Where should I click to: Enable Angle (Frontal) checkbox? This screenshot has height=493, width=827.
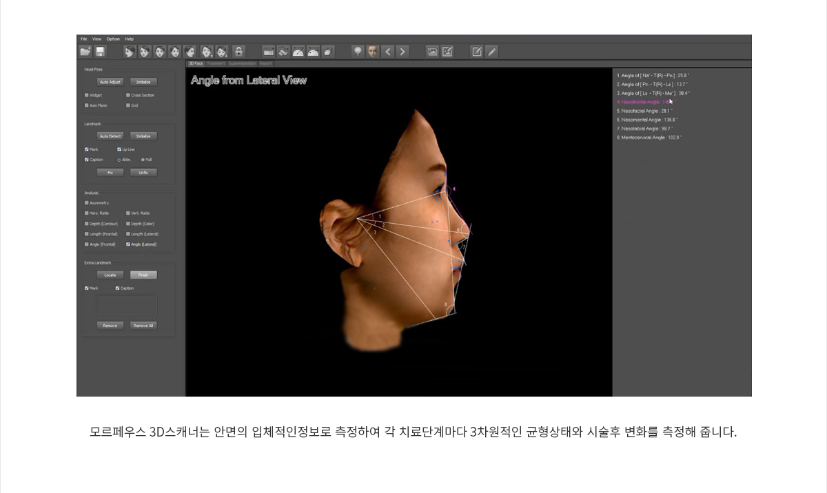[x=86, y=244]
